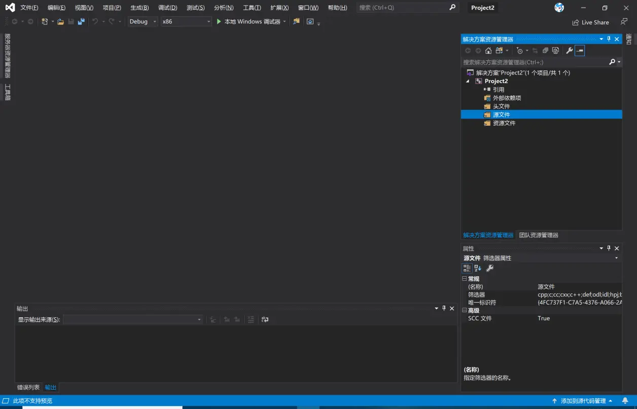
Task: Click the notifications bell in status bar
Action: [x=625, y=401]
